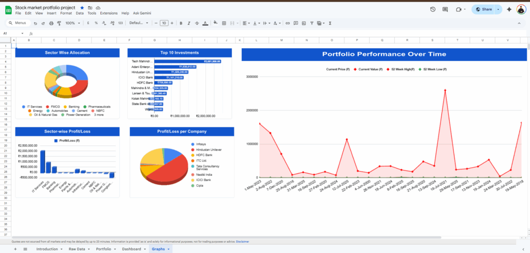
Task: Apply bold formatting from toolbar
Action: pos(180,23)
